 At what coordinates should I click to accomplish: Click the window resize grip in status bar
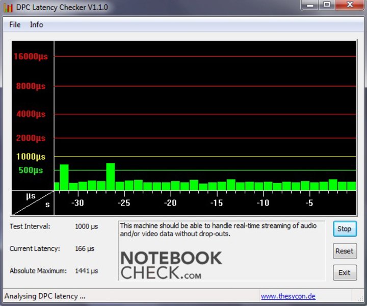[360, 298]
